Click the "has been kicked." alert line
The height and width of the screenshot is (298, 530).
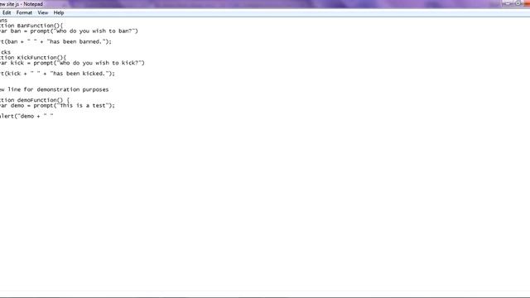[x=57, y=74]
